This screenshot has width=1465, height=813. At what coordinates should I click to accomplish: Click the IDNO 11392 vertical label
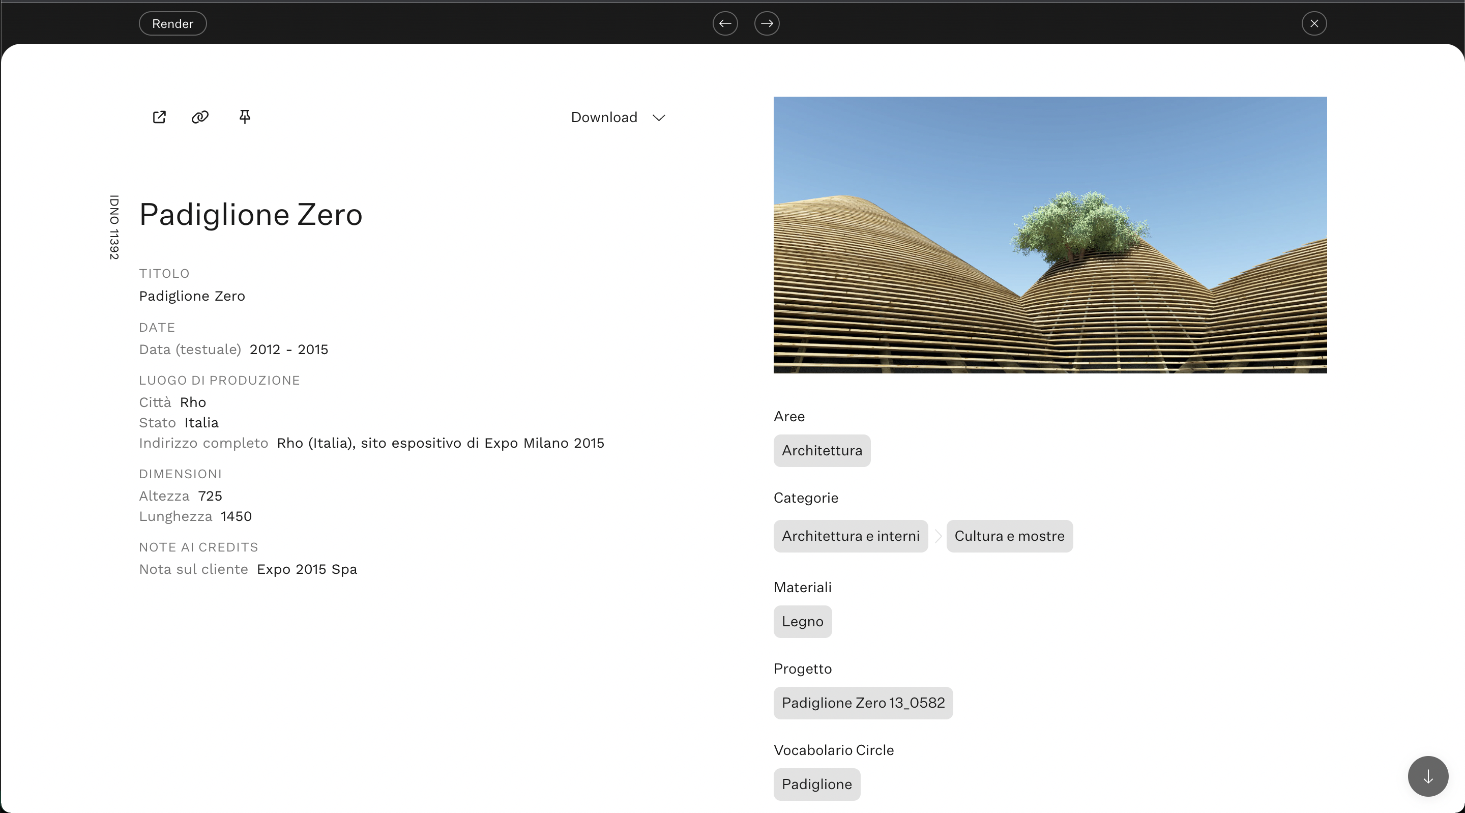point(114,227)
